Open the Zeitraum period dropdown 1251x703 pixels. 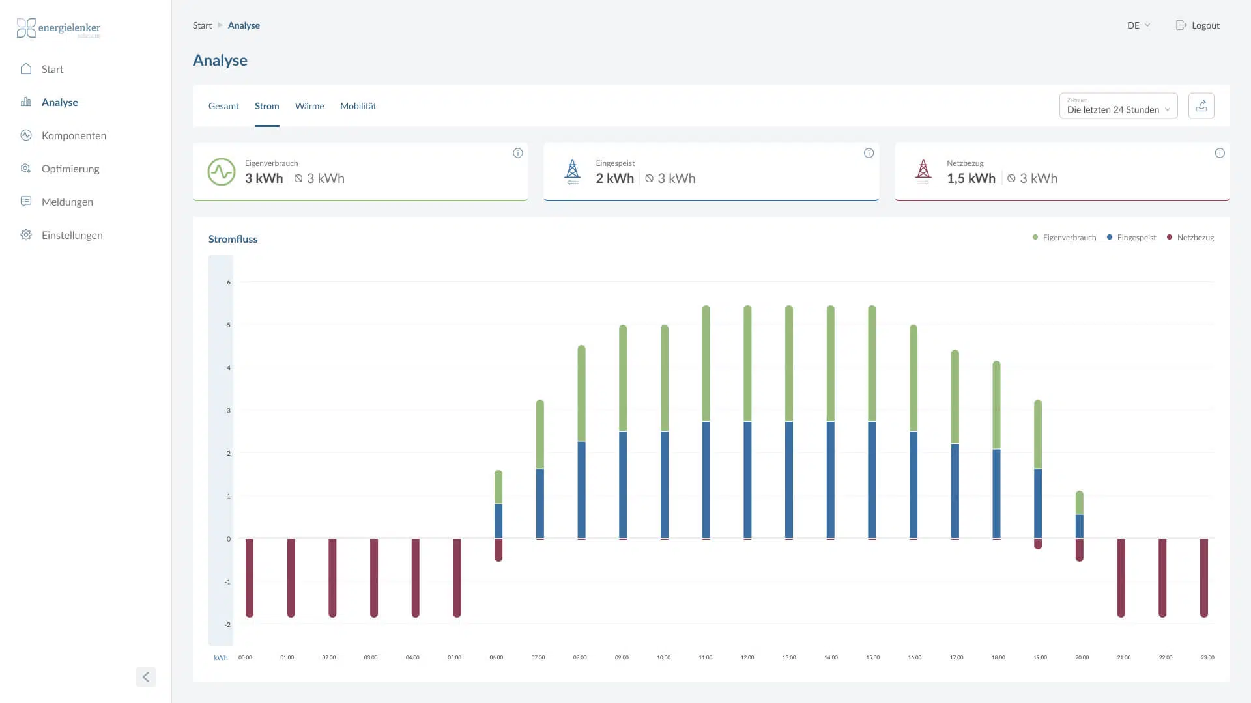point(1118,106)
